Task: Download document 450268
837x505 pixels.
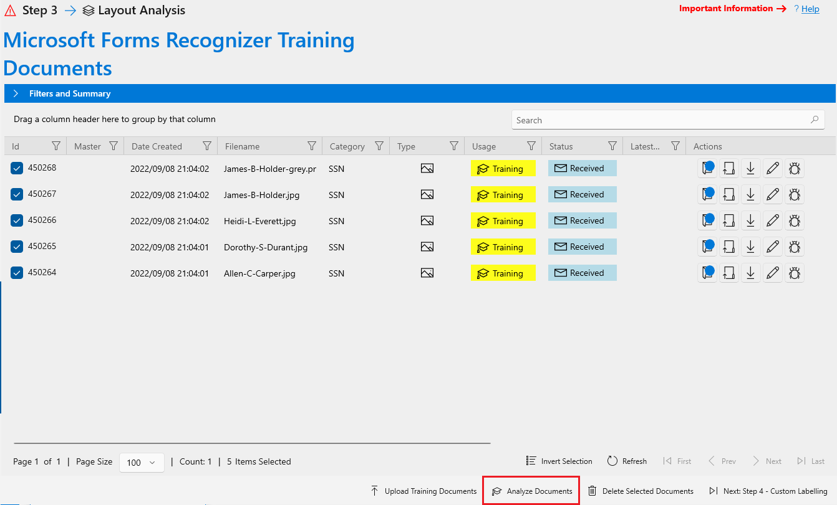Action: click(751, 168)
